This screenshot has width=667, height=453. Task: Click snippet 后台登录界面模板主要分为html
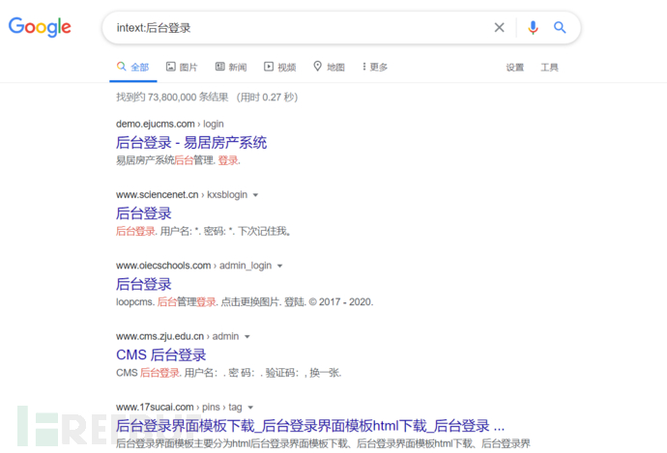click(323, 443)
